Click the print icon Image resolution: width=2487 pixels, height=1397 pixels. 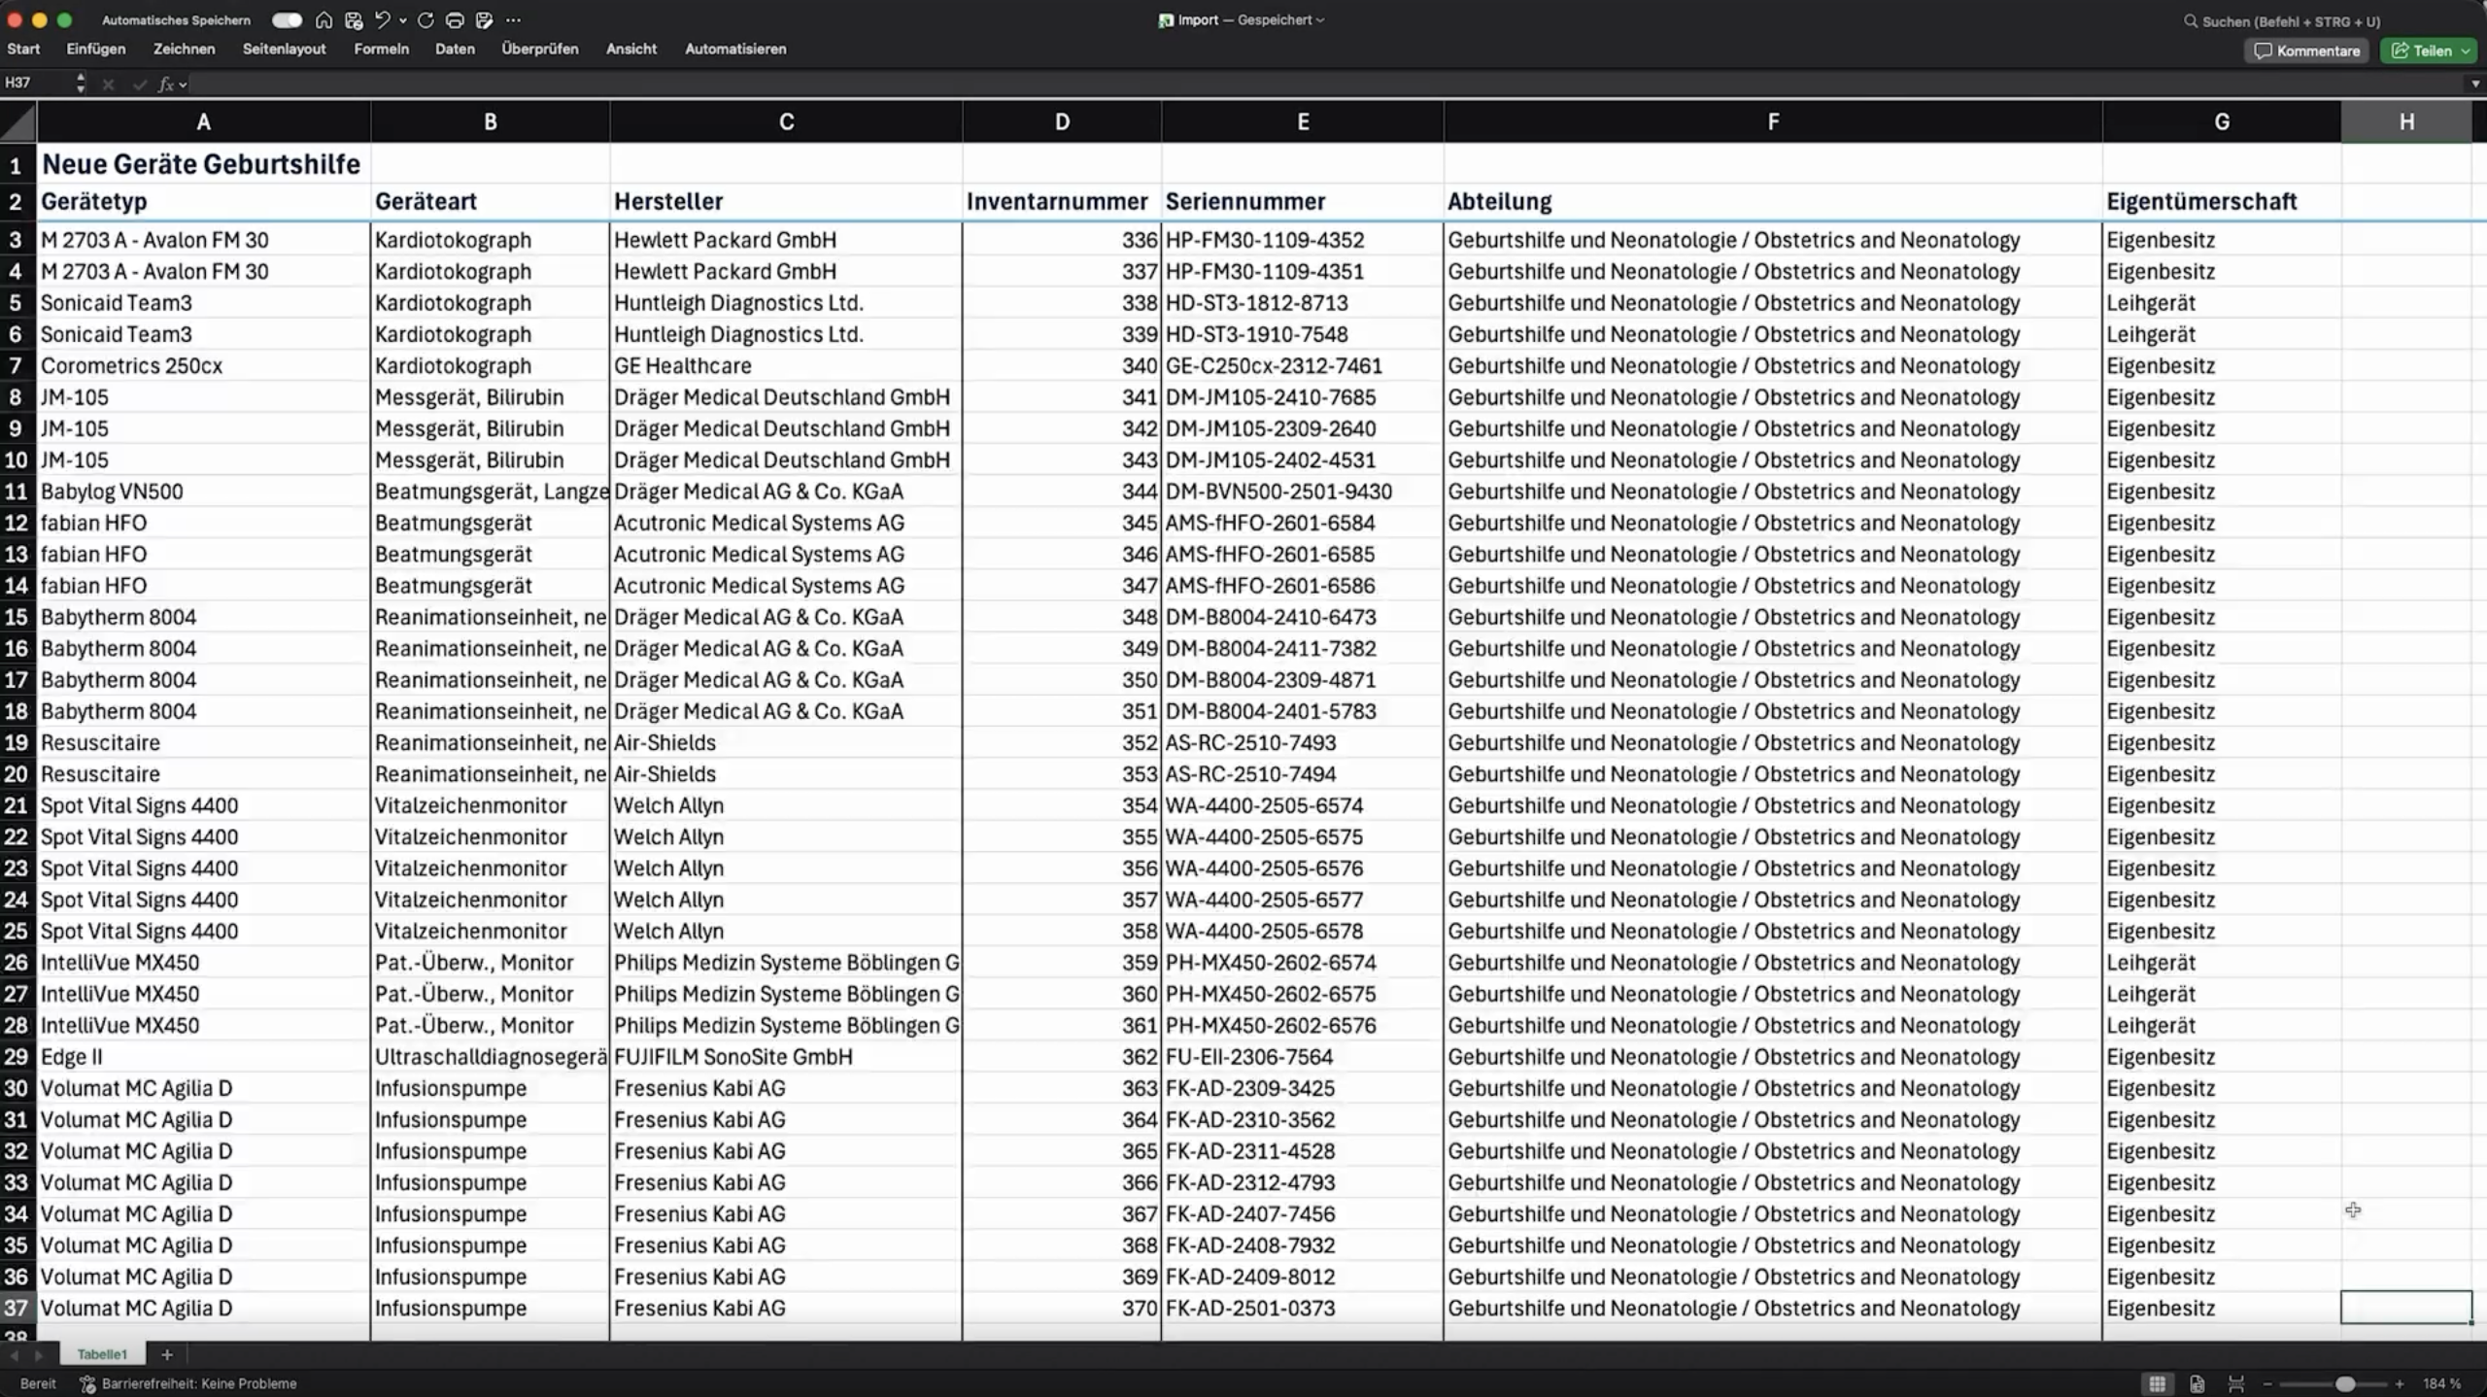click(455, 20)
